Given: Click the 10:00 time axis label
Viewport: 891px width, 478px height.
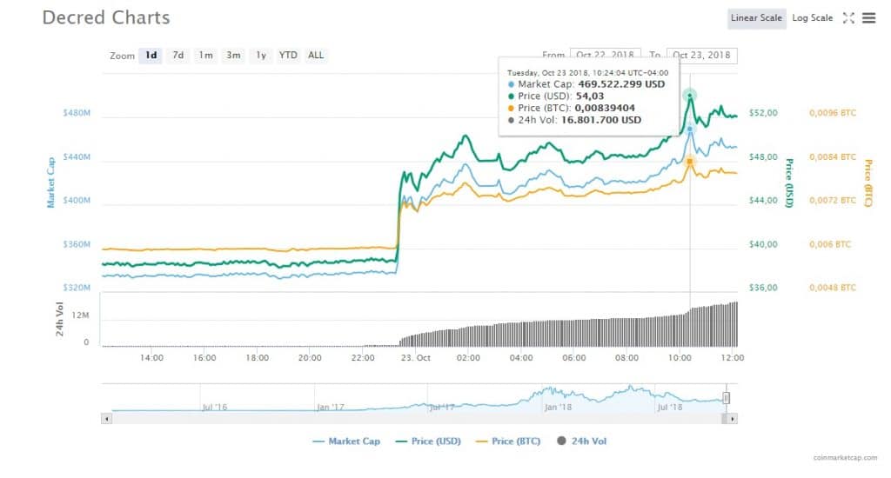Looking at the screenshot, I should tap(680, 358).
